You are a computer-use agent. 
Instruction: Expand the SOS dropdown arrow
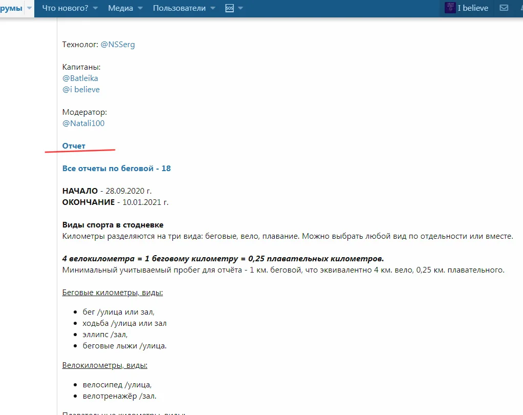coord(241,8)
